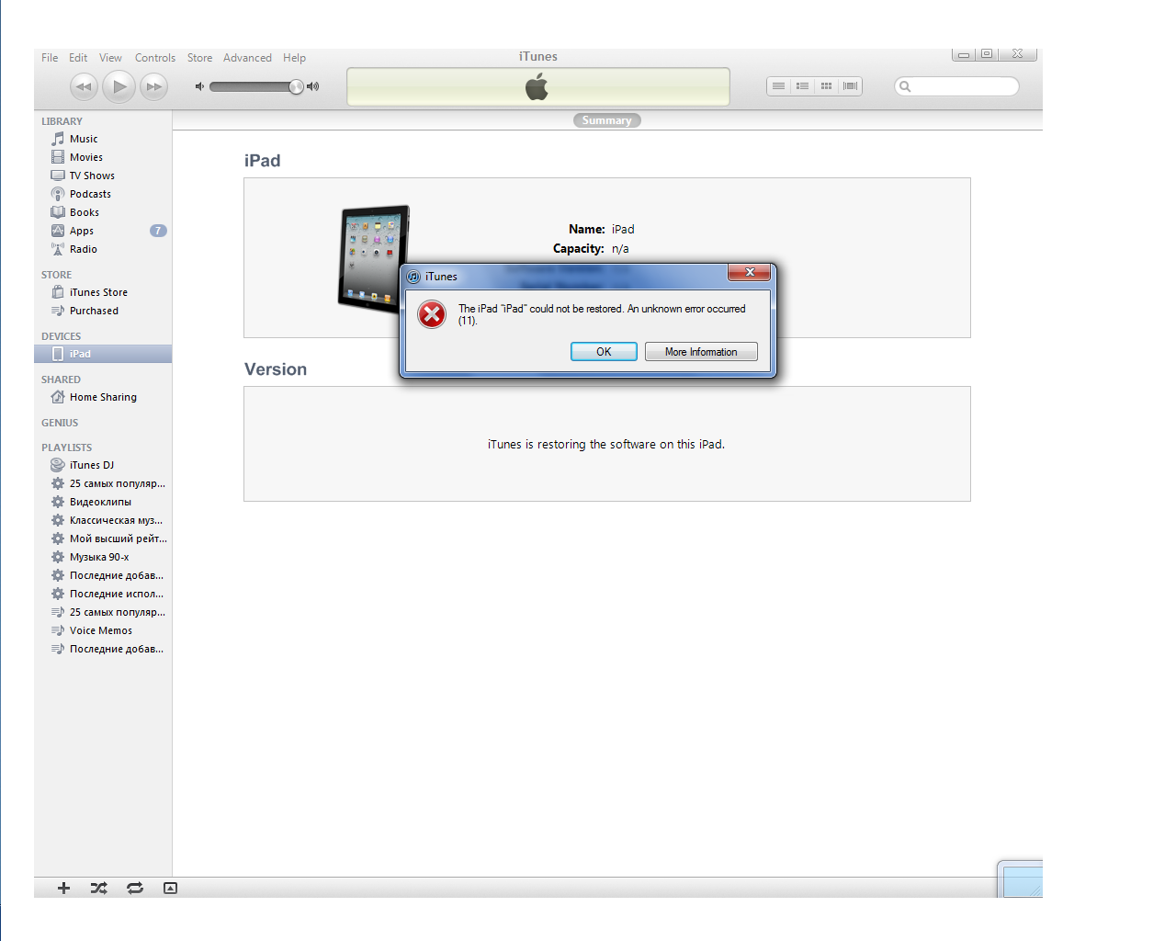Open the Voice Memos playlist

pos(101,630)
